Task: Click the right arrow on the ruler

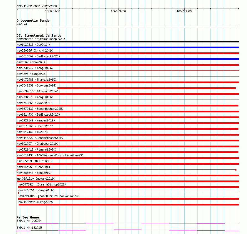Action: tap(238, 9)
